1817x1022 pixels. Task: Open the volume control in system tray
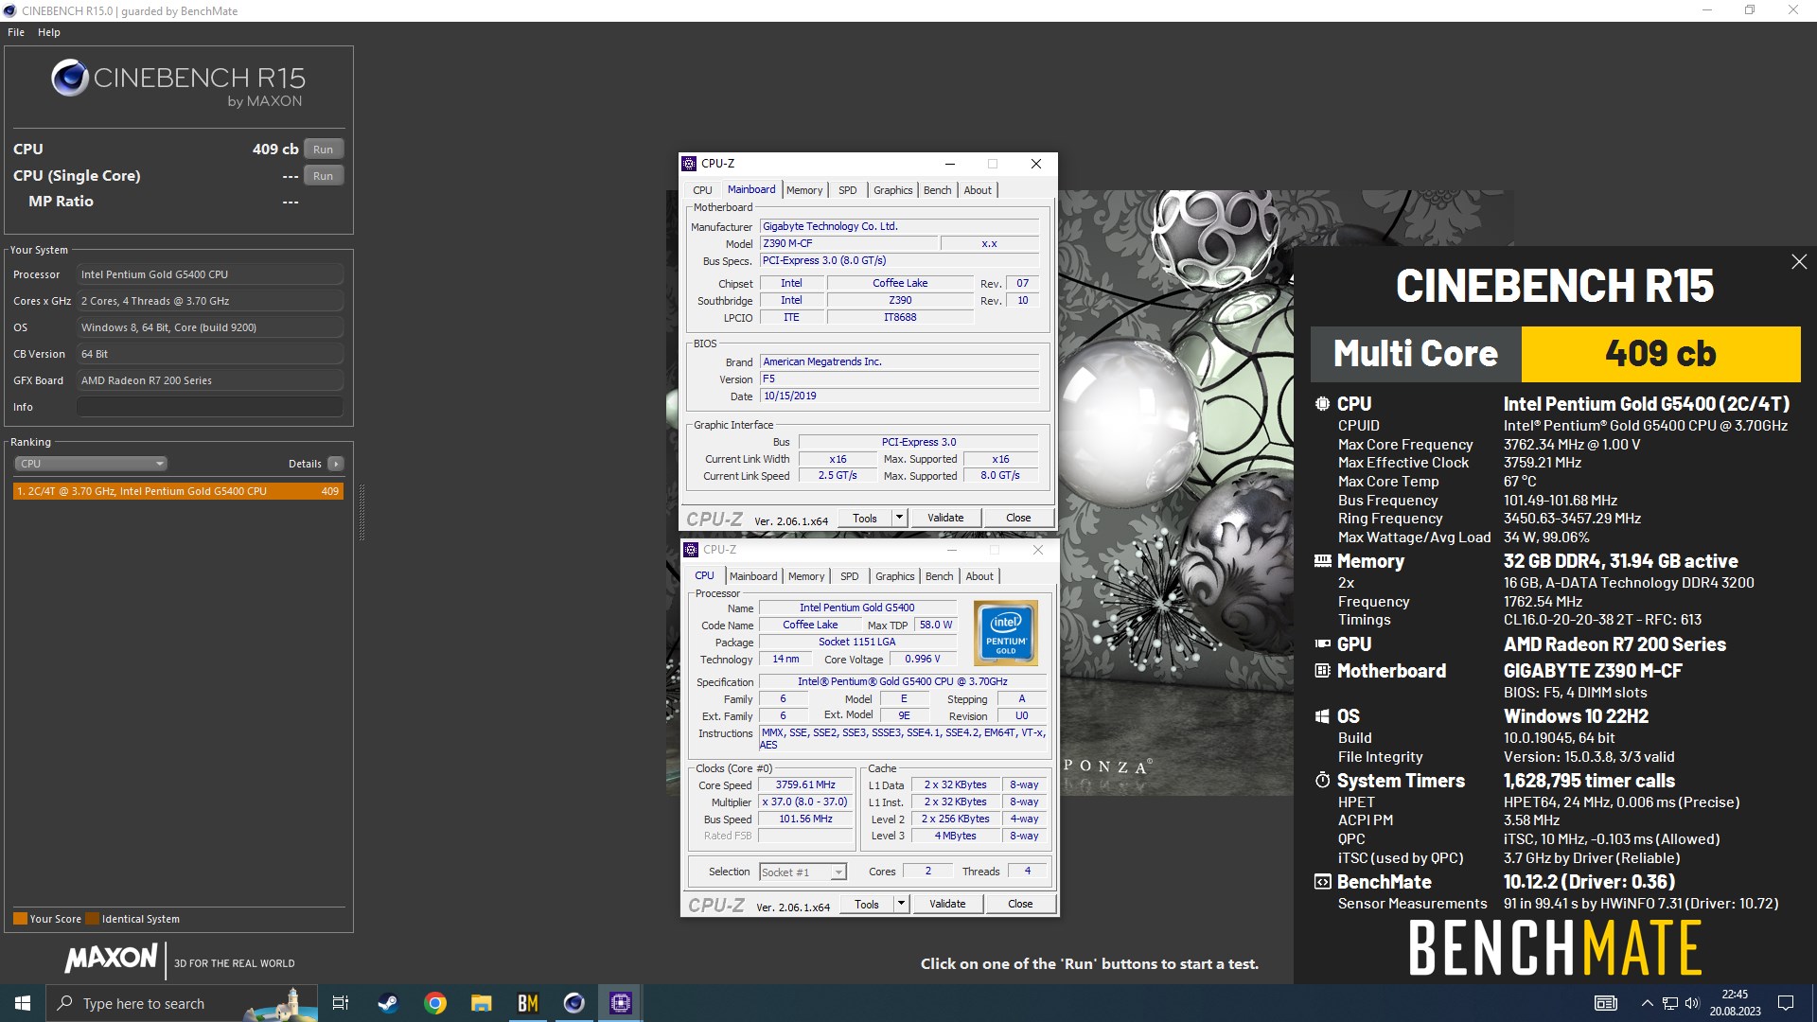coord(1692,1003)
